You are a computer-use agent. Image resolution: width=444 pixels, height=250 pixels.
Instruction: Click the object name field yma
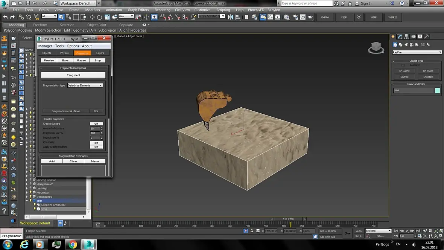click(x=414, y=90)
